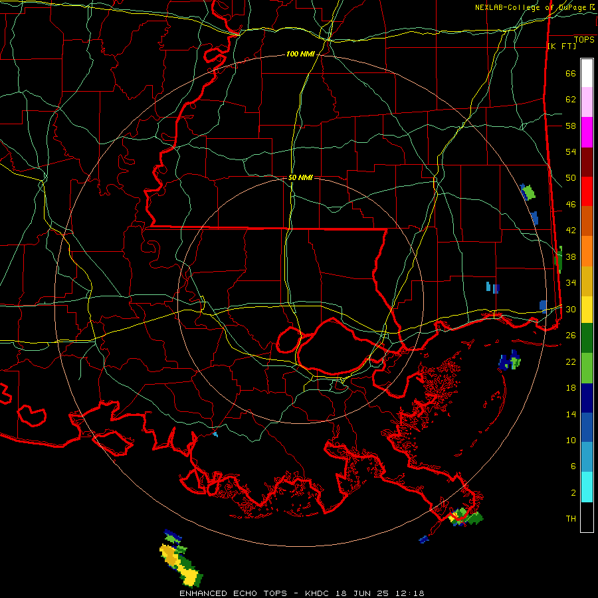Click the '10' legend value
This screenshot has height=598, width=598.
click(x=571, y=440)
